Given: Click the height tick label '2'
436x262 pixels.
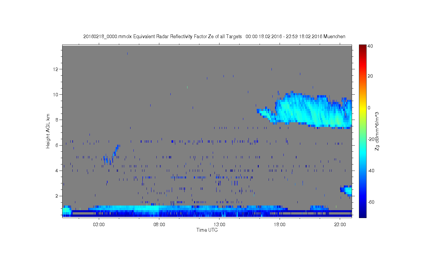Looking at the screenshot, I should point(57,196).
